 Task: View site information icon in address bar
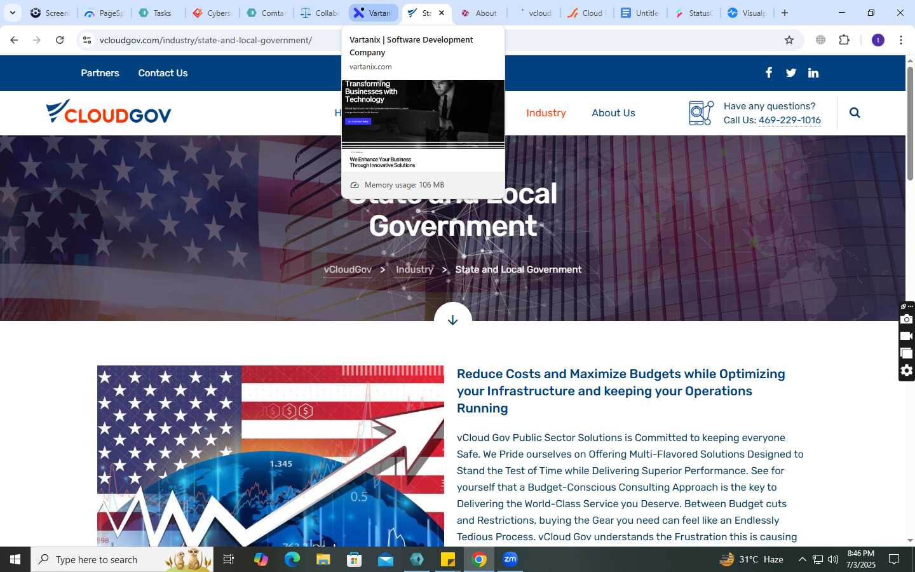(x=87, y=40)
